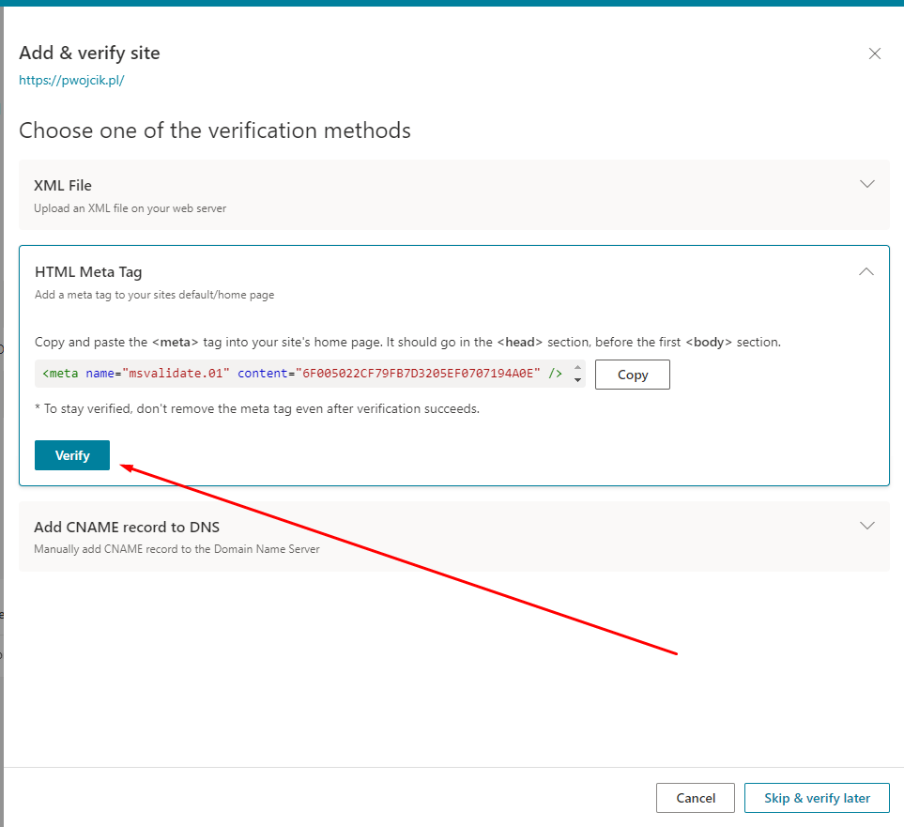Click the HTML Meta Tag heading
Image resolution: width=904 pixels, height=827 pixels.
pos(88,272)
